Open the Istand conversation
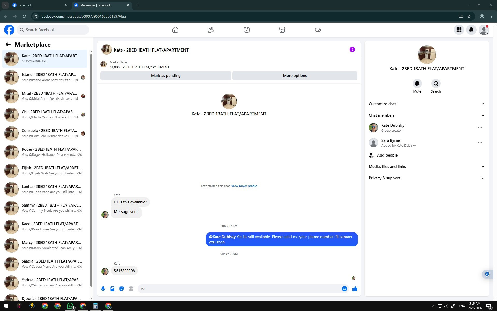Image resolution: width=497 pixels, height=311 pixels. click(x=45, y=77)
